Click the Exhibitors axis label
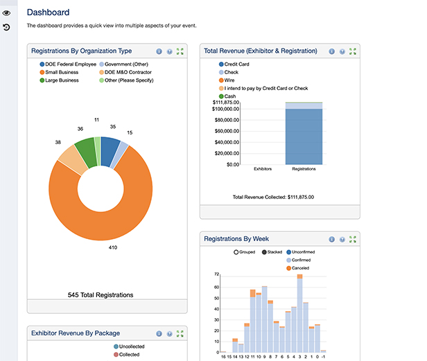This screenshot has width=427, height=361. point(263,169)
